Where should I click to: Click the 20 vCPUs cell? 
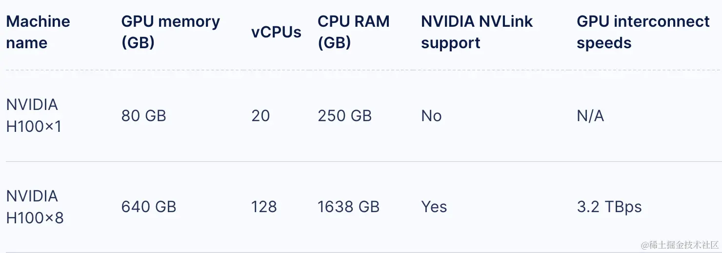[x=261, y=116]
